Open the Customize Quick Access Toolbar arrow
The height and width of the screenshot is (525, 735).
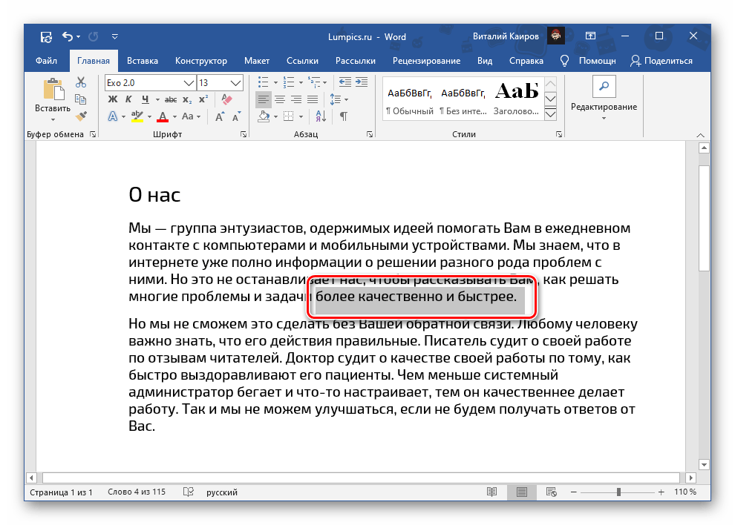(x=115, y=36)
